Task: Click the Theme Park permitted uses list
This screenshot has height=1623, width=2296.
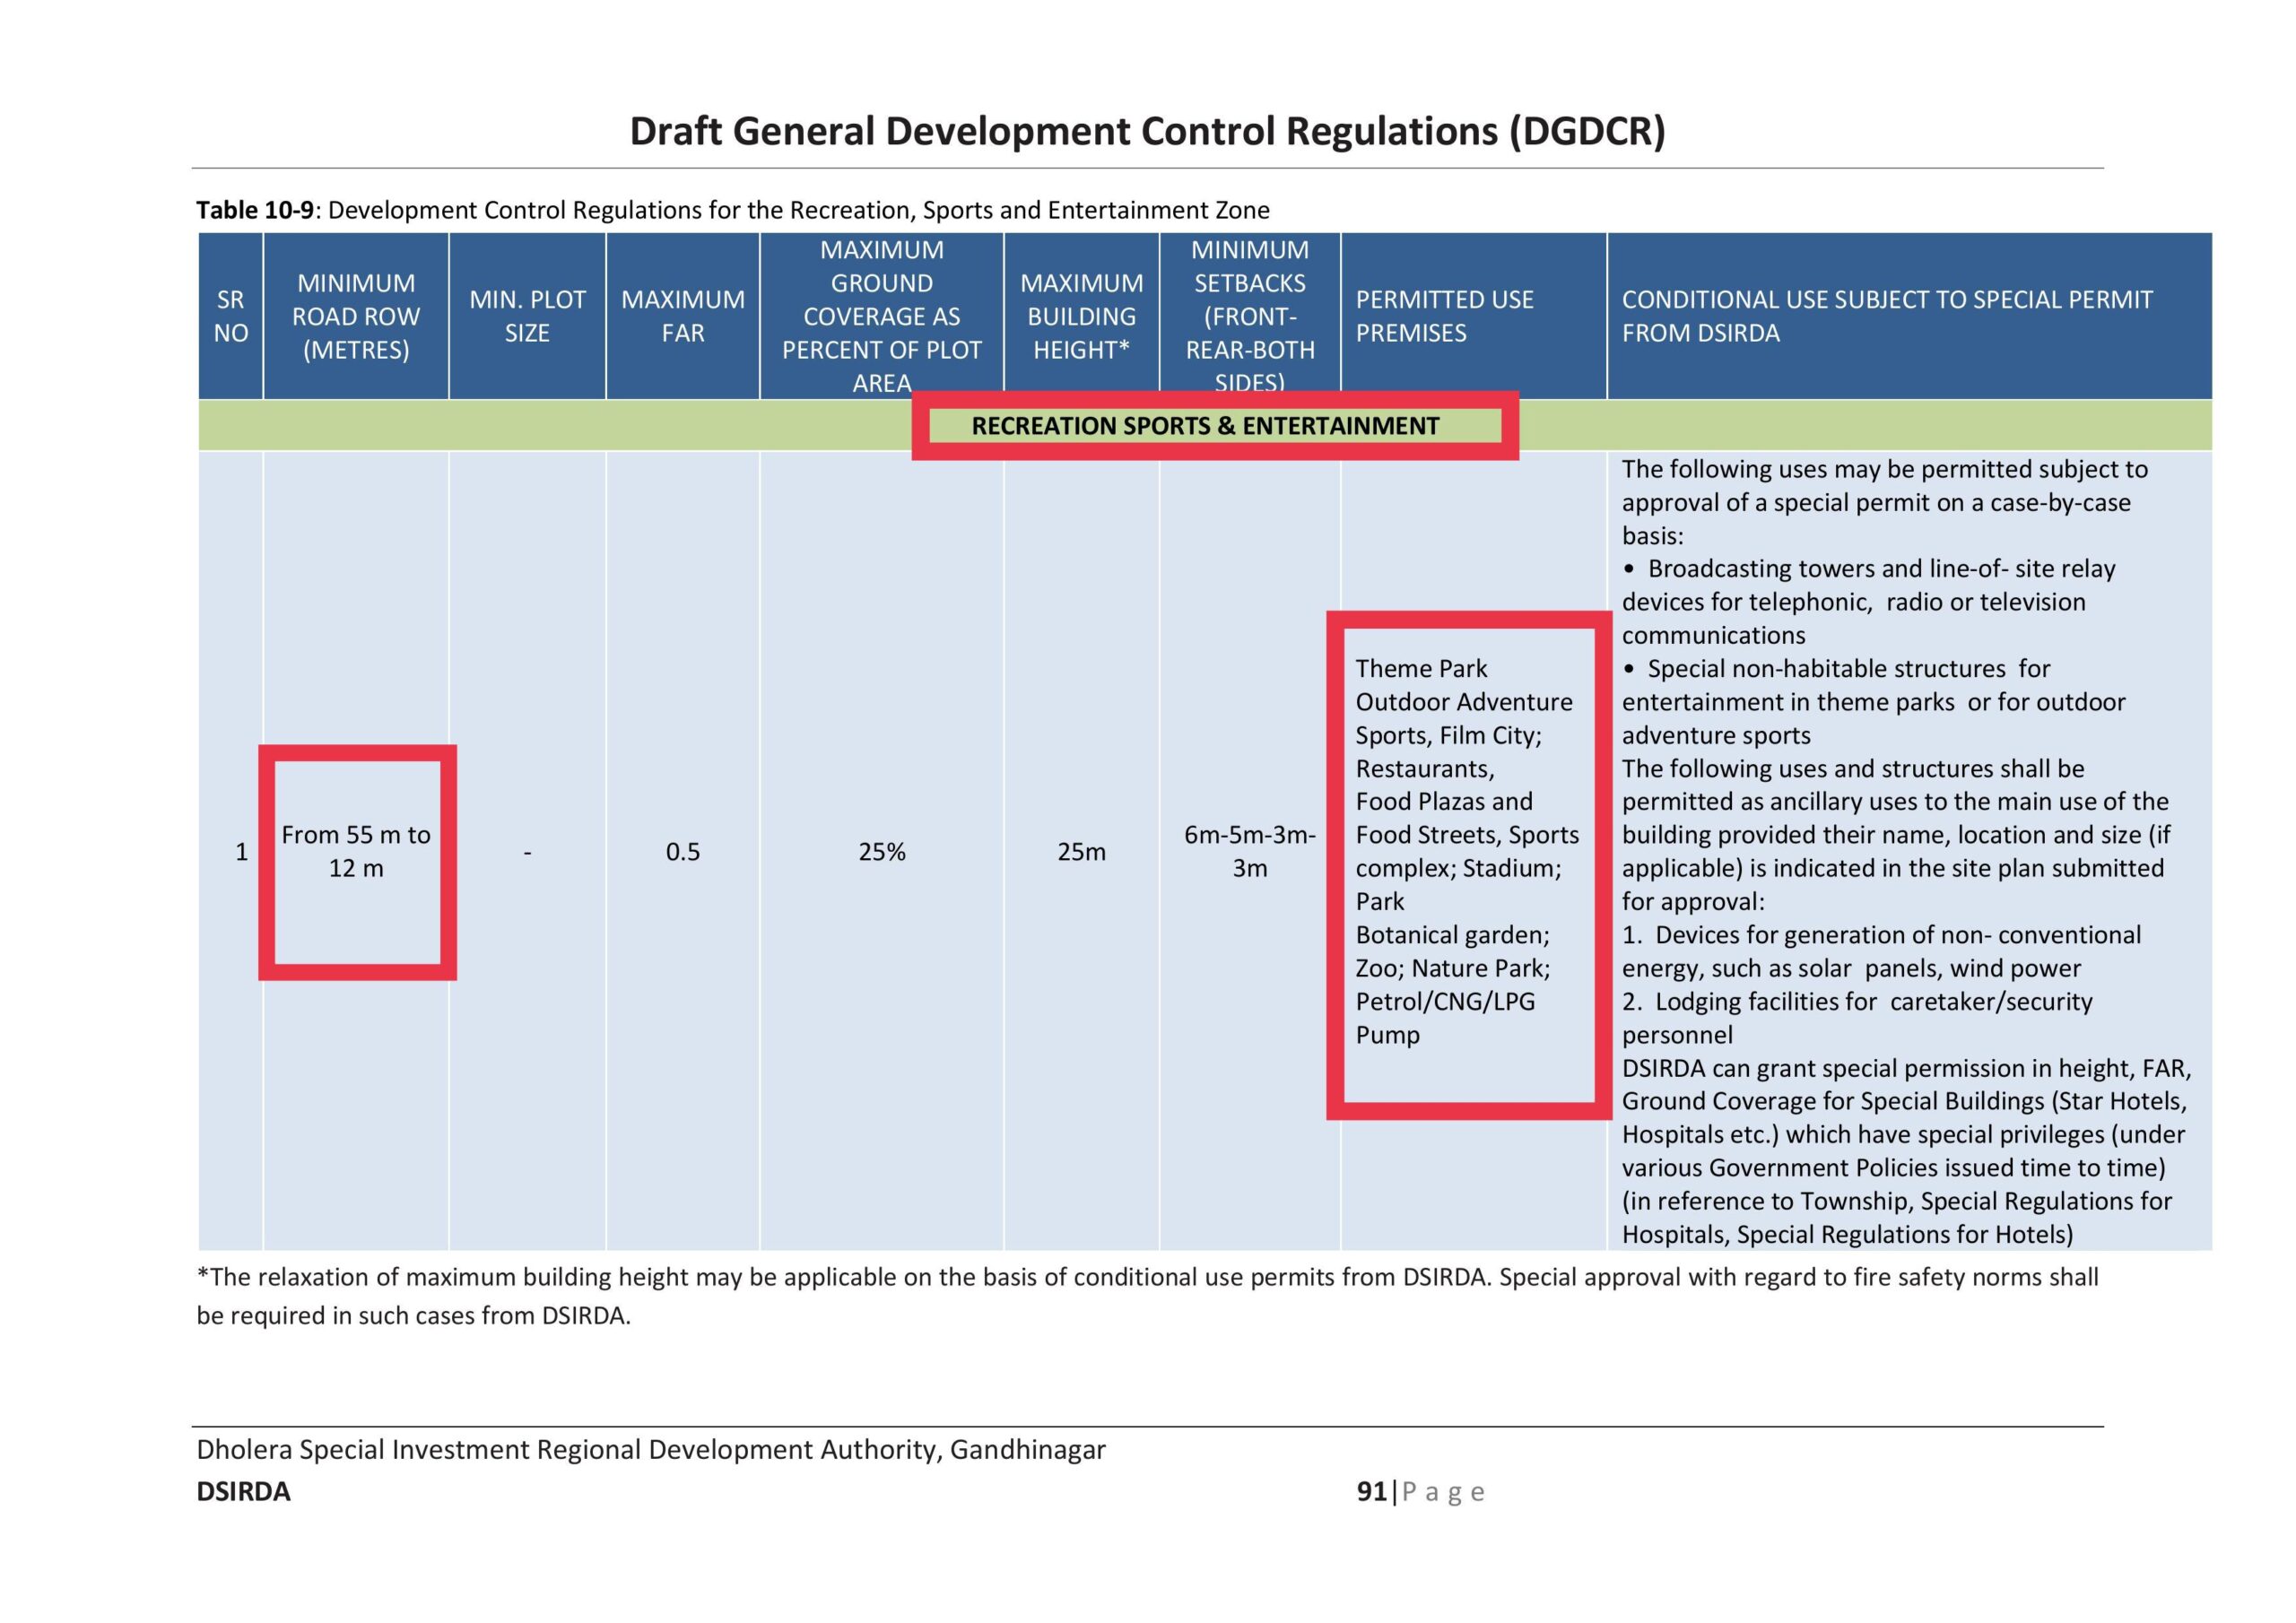Action: [1465, 851]
